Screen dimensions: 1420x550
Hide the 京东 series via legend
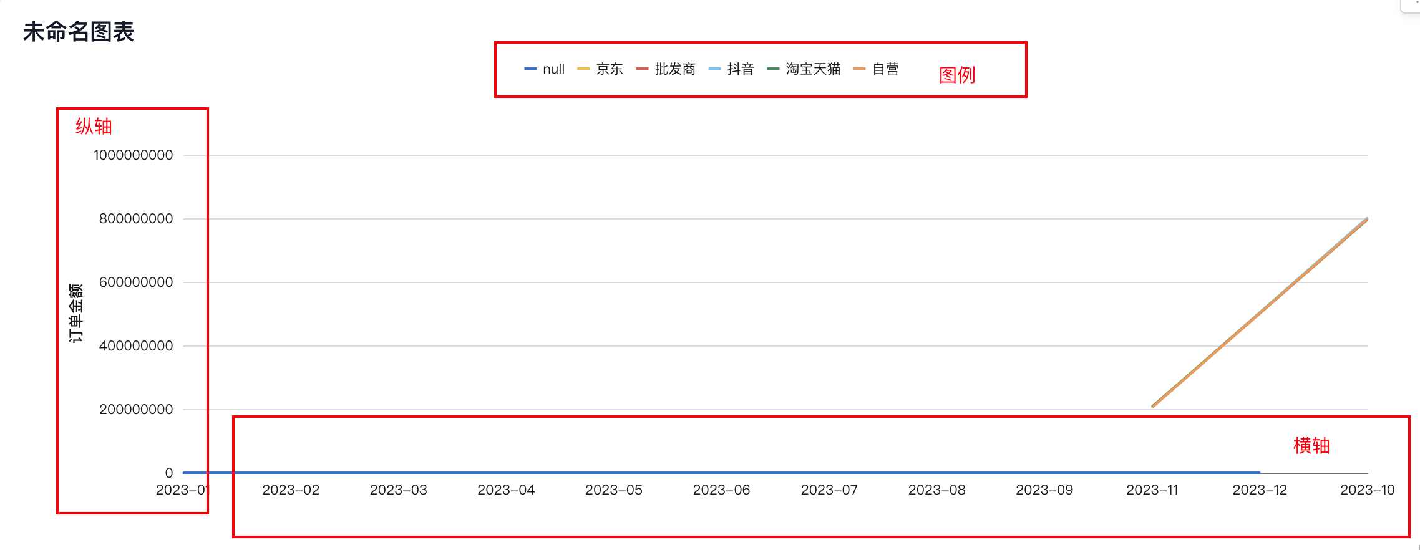point(600,69)
